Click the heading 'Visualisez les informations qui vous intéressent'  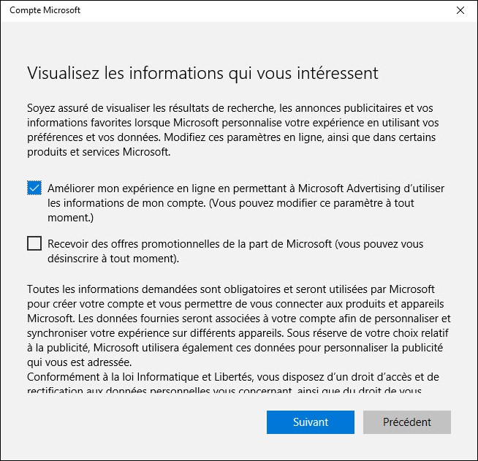[x=202, y=73]
